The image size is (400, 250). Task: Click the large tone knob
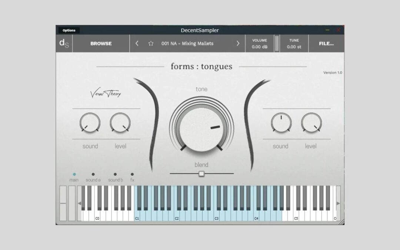pyautogui.click(x=201, y=129)
